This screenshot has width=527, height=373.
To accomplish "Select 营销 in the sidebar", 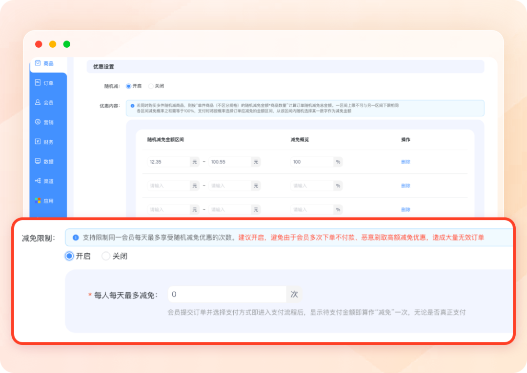I will pyautogui.click(x=44, y=122).
